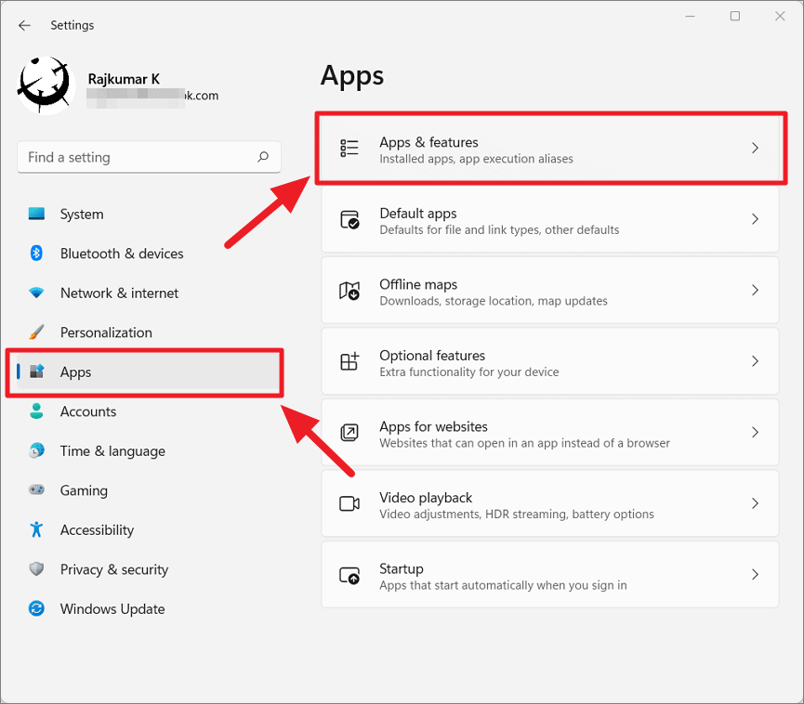The image size is (804, 704).
Task: Click the Network & internet globe icon
Action: [36, 293]
